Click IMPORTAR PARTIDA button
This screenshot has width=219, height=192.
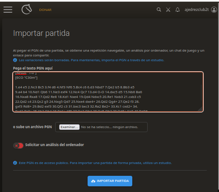[x=110, y=181]
